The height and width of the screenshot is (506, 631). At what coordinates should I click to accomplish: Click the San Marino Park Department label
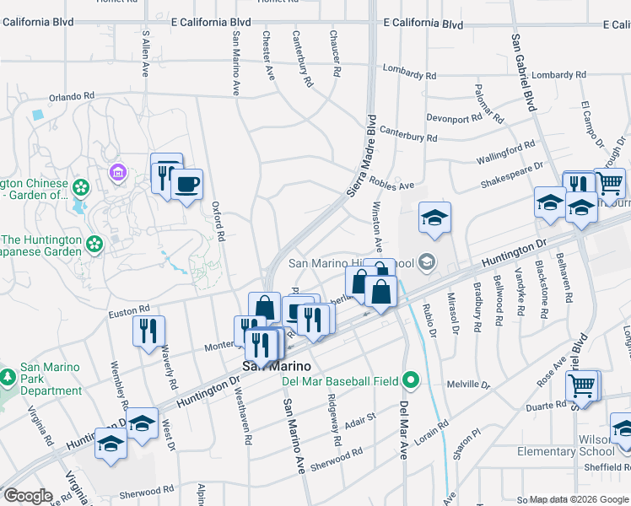[51, 379]
